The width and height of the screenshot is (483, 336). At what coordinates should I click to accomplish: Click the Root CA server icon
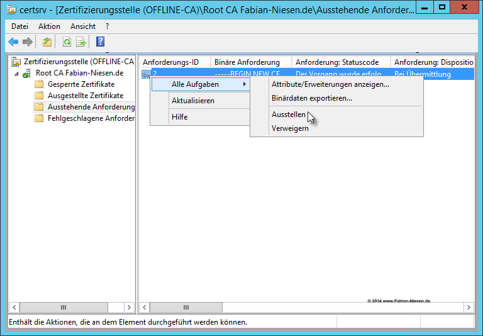26,74
